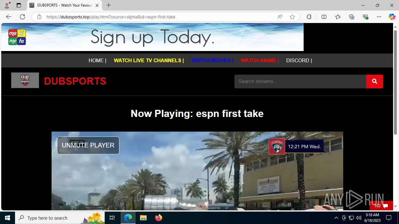Screen dimensions: 399x224
Task: Open File Explorer from taskbar
Action: [143, 218]
